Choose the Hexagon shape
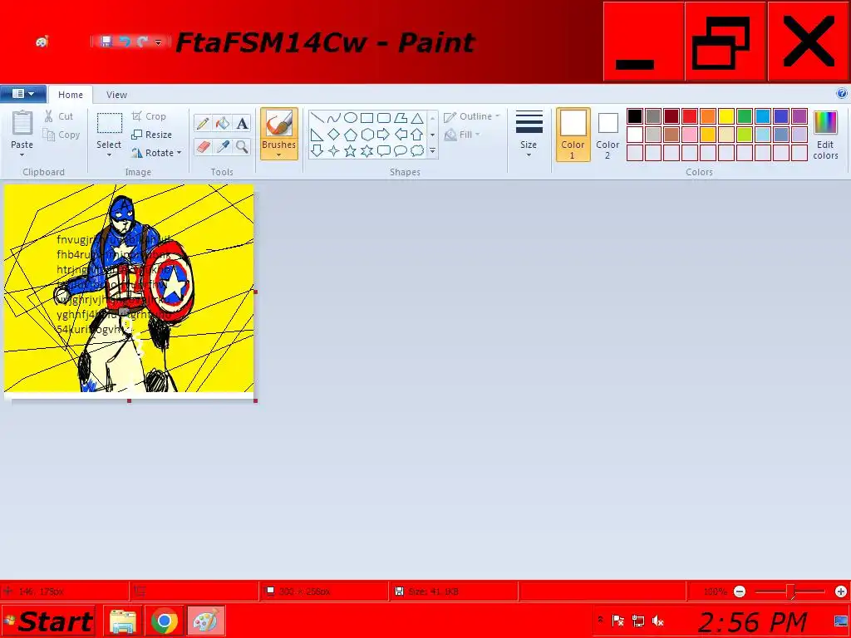Viewport: 851px width, 638px height. [x=366, y=134]
